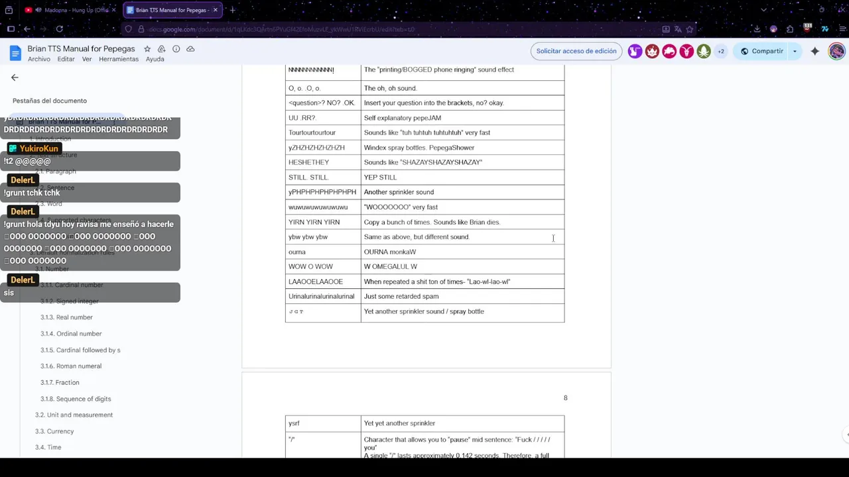Open the Archivo menu
The height and width of the screenshot is (477, 849).
tap(39, 59)
